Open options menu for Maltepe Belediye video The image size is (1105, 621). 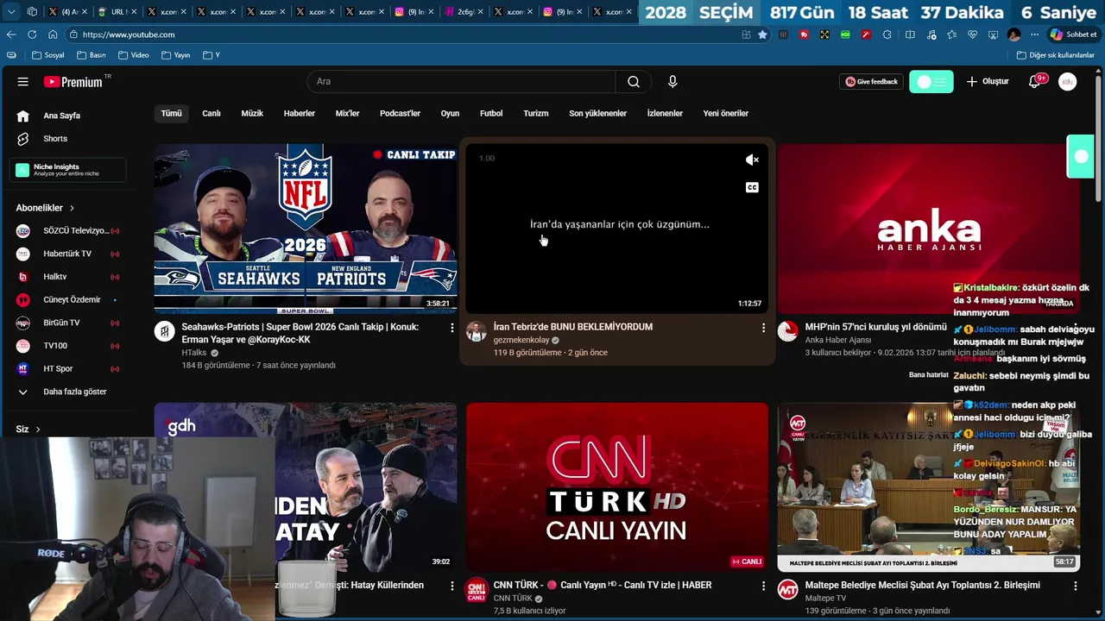(1076, 586)
